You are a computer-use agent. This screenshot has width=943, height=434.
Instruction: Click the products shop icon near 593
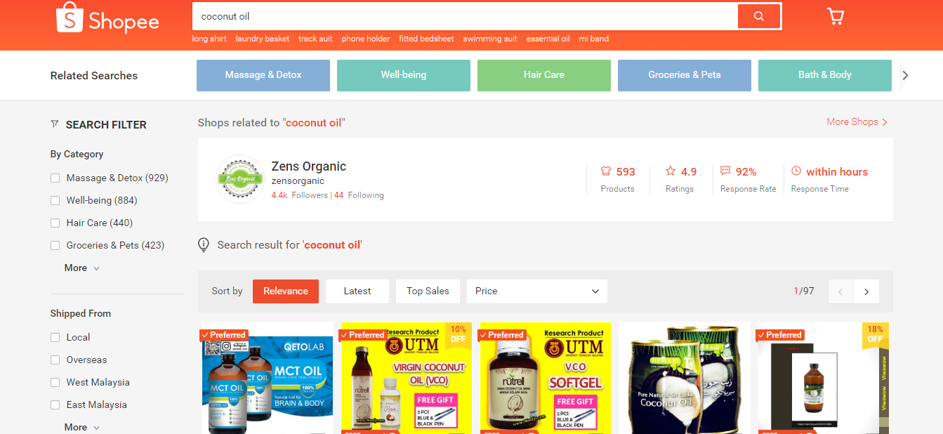pyautogui.click(x=606, y=171)
